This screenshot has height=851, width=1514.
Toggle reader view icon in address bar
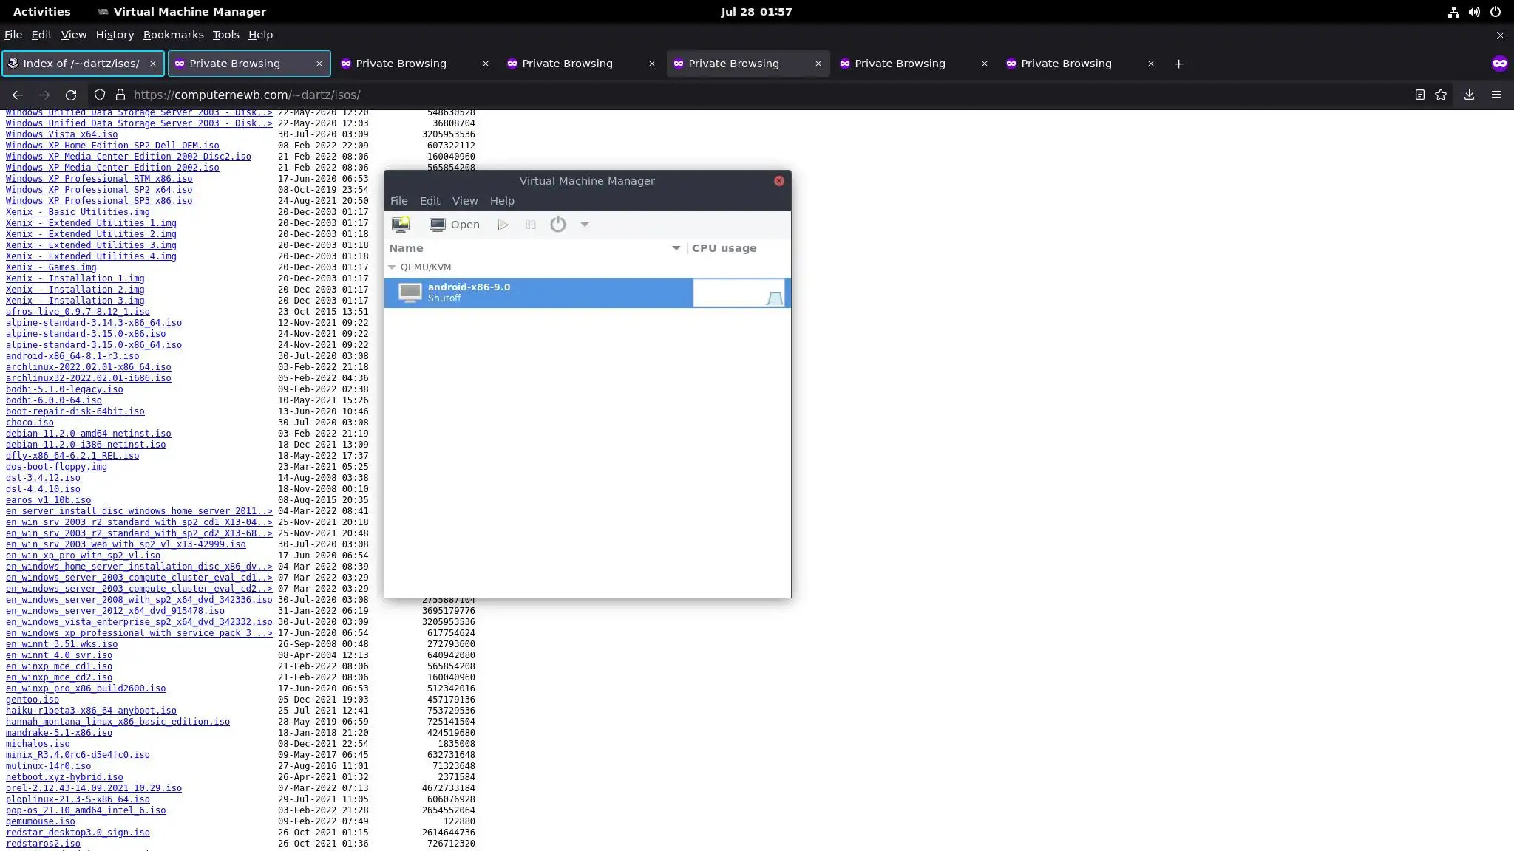pos(1419,95)
